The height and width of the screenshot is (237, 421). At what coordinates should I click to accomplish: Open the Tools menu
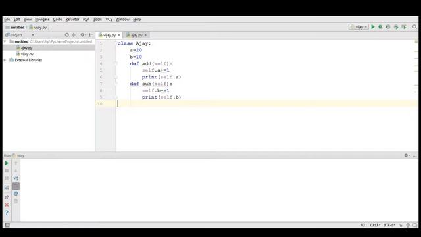[97, 19]
